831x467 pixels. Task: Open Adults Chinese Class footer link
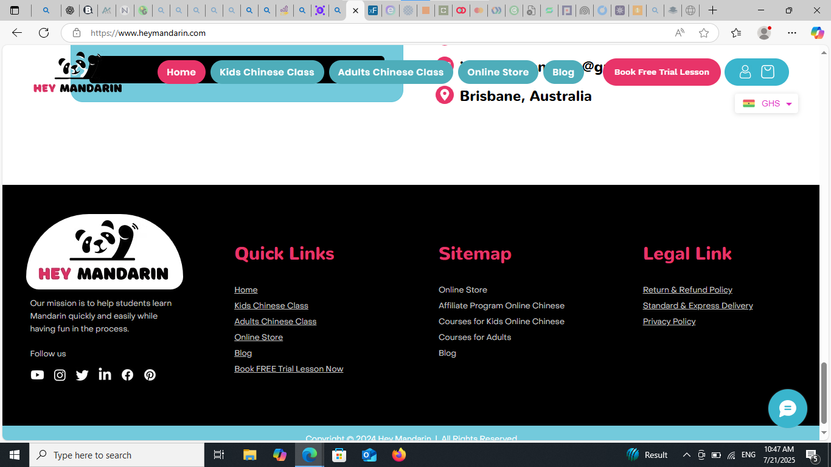coord(276,322)
